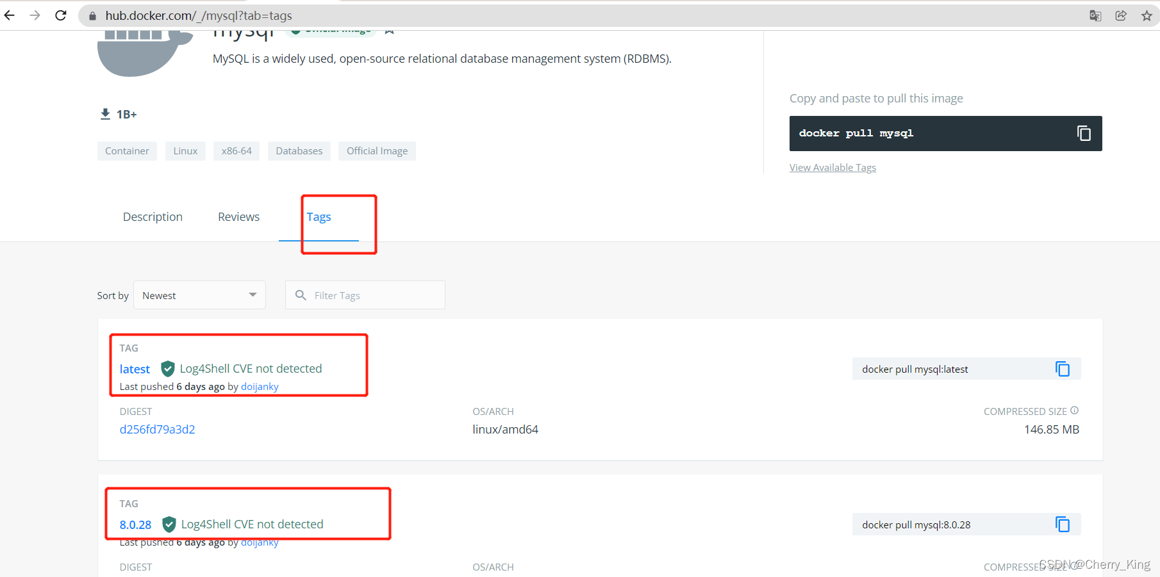This screenshot has width=1160, height=577.
Task: Open digest d256fd79a3d2
Action: 157,430
